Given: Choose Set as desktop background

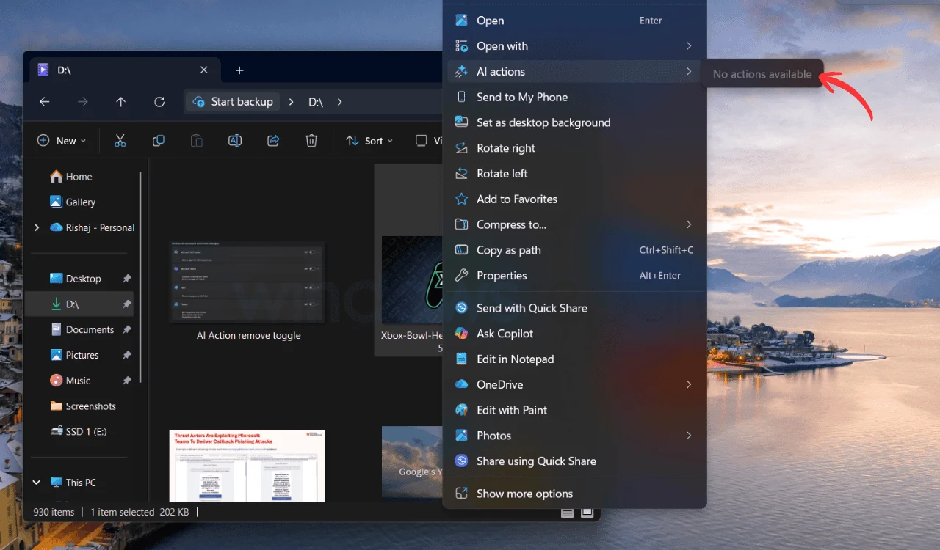Looking at the screenshot, I should click(x=543, y=122).
